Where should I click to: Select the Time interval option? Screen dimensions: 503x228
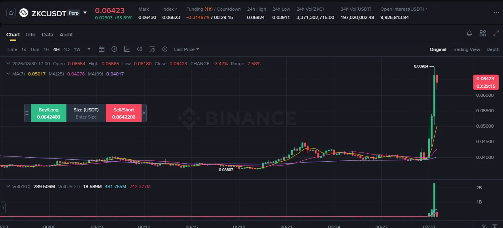[x=12, y=49]
